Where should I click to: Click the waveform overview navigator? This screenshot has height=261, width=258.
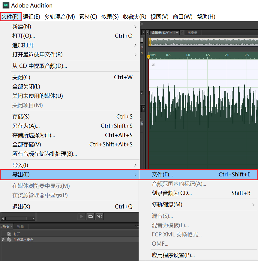click(203, 42)
